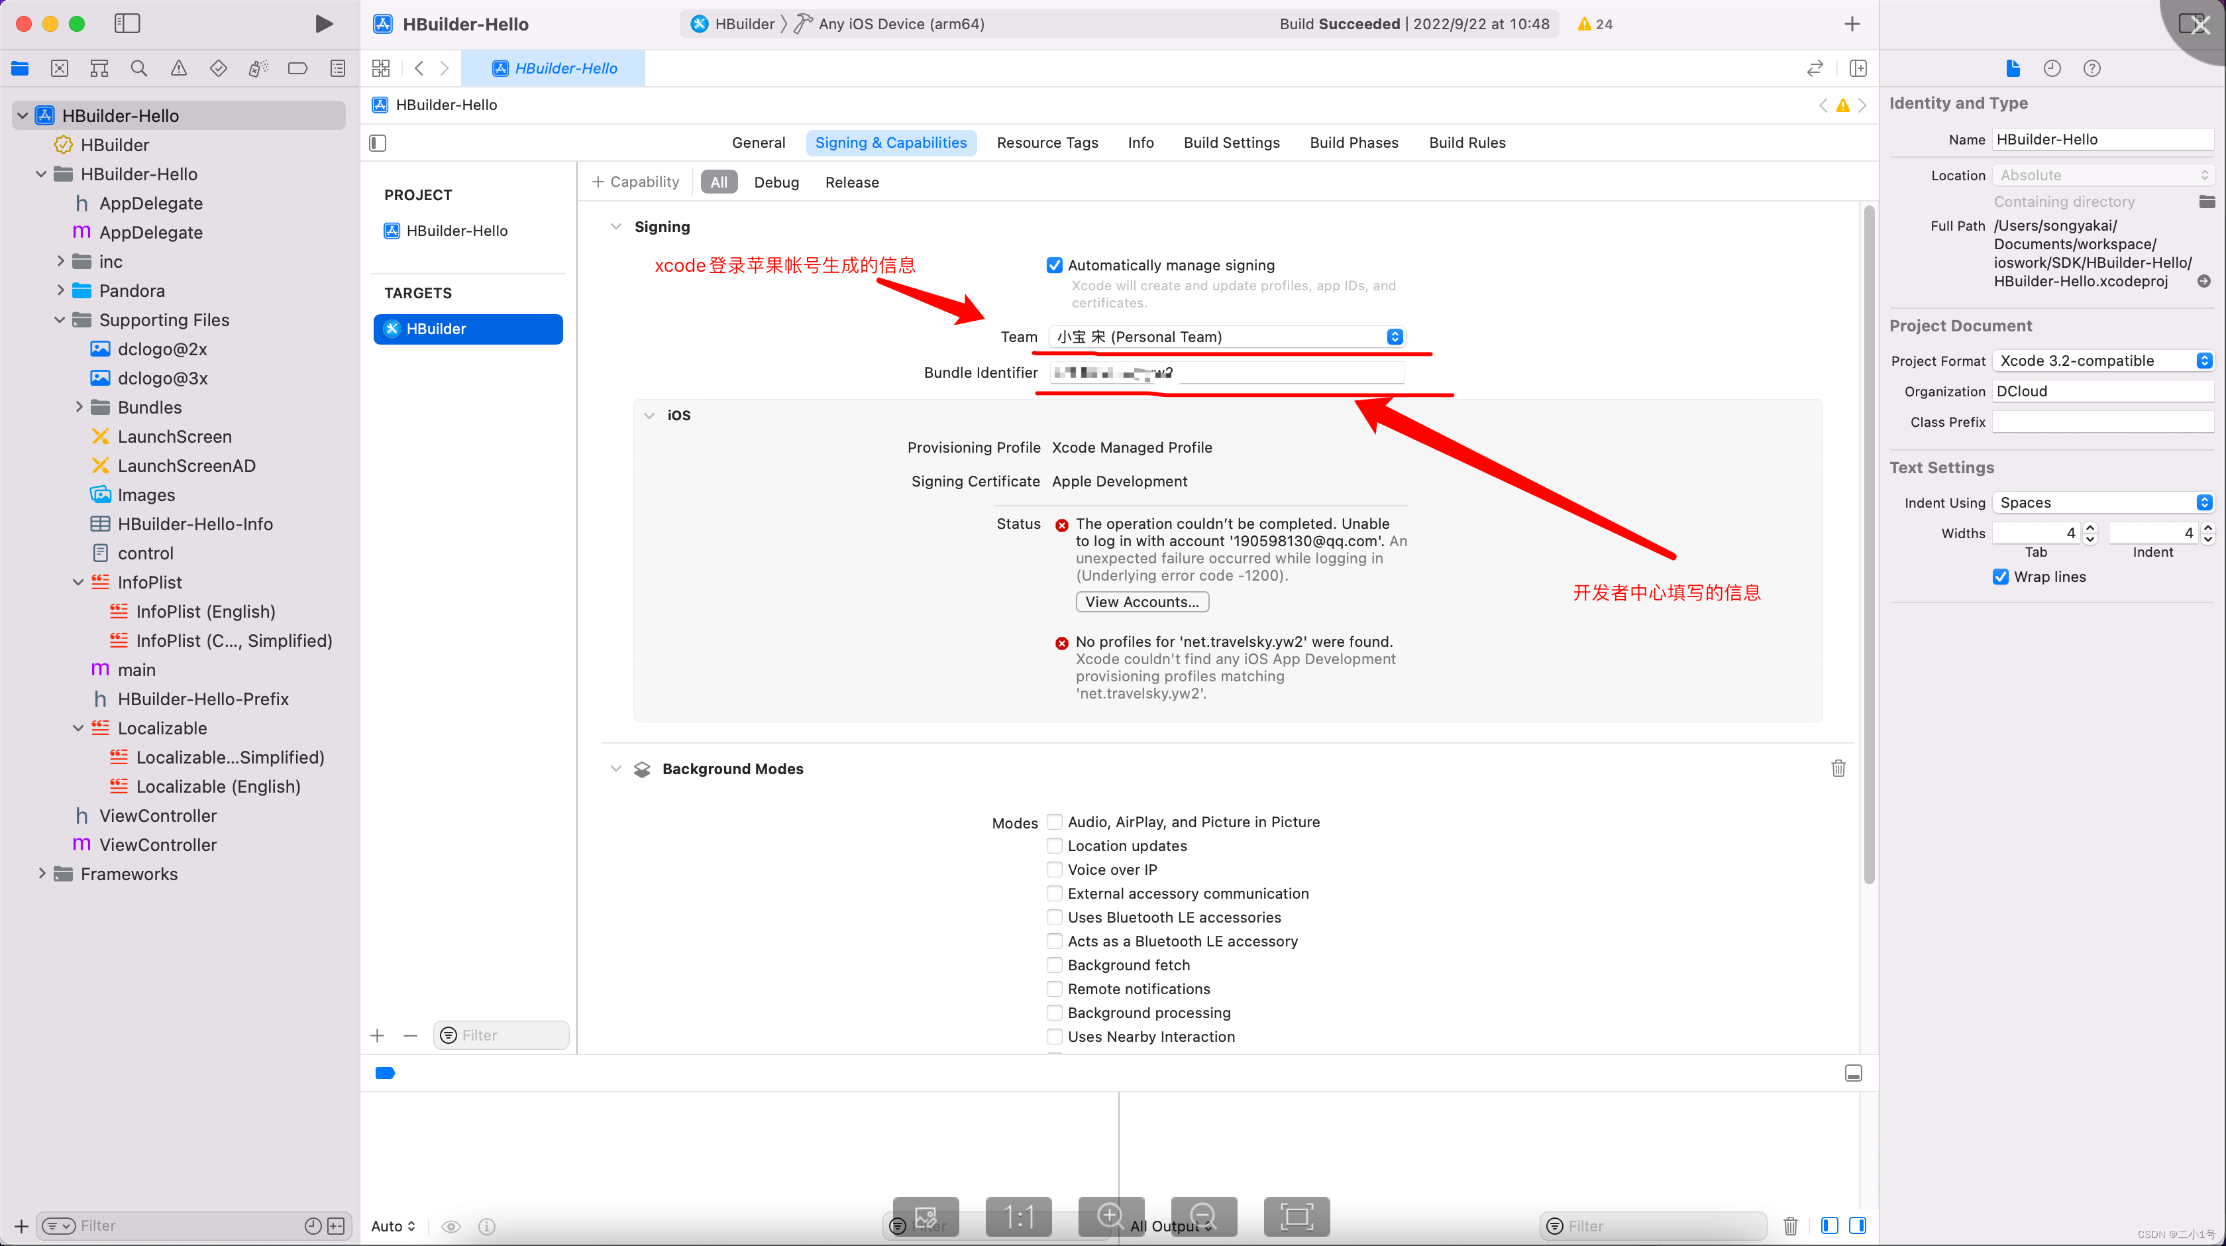
Task: Add an editor on the right
Action: (1858, 68)
